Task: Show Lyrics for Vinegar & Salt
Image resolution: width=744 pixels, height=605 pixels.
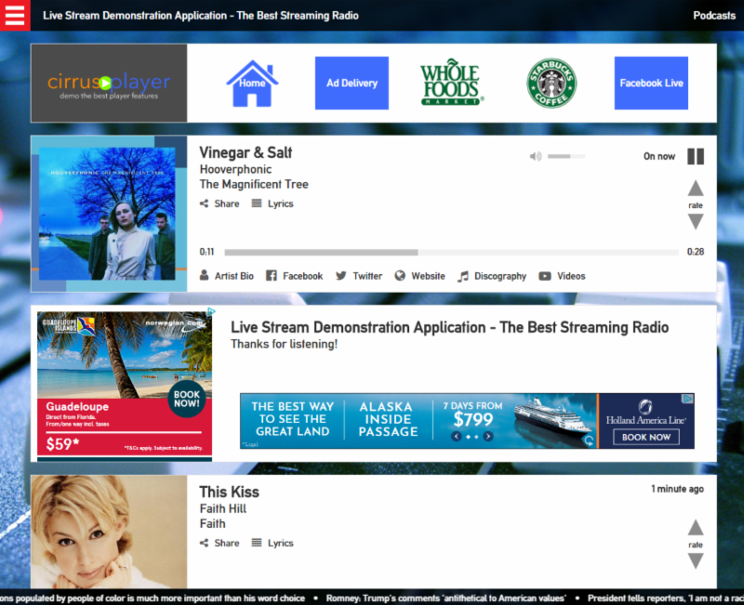Action: [272, 204]
